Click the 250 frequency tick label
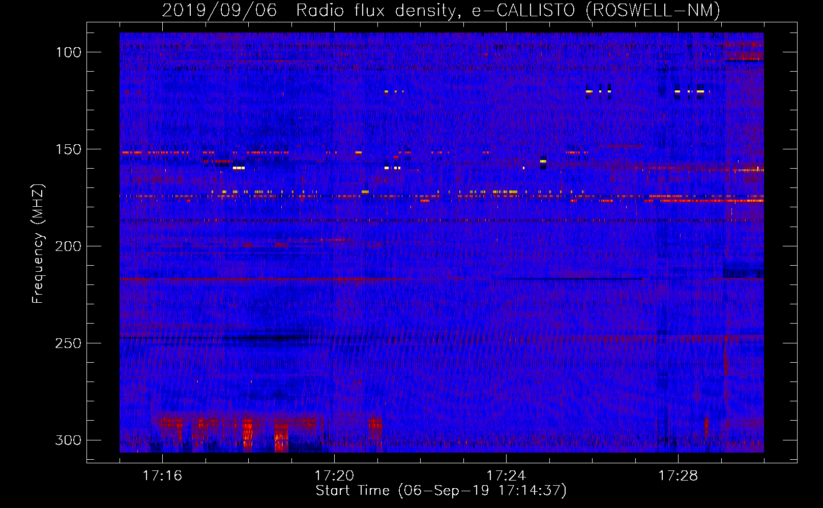The image size is (823, 508). pos(68,343)
